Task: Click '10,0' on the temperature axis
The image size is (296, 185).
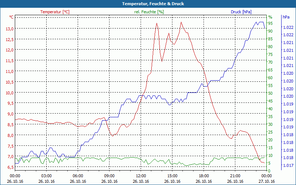Action: click(x=10, y=93)
